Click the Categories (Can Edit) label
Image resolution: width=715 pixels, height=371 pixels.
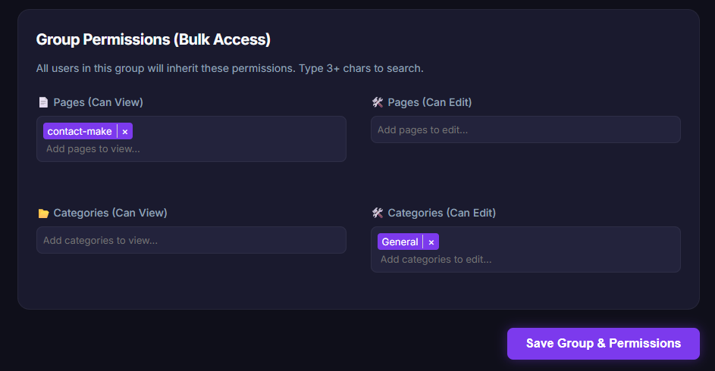441,214
